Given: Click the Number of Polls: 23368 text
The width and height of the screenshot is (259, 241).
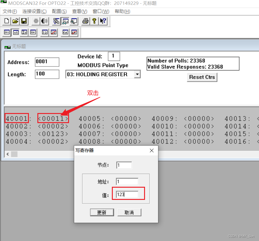Looking at the screenshot, I should (x=176, y=61).
